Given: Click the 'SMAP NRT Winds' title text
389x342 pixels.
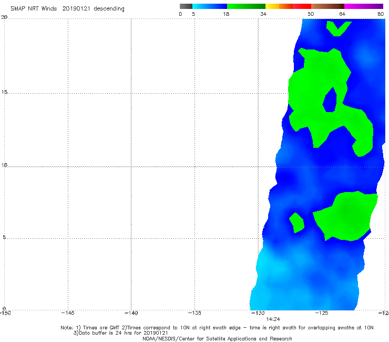Looking at the screenshot, I should tap(34, 9).
